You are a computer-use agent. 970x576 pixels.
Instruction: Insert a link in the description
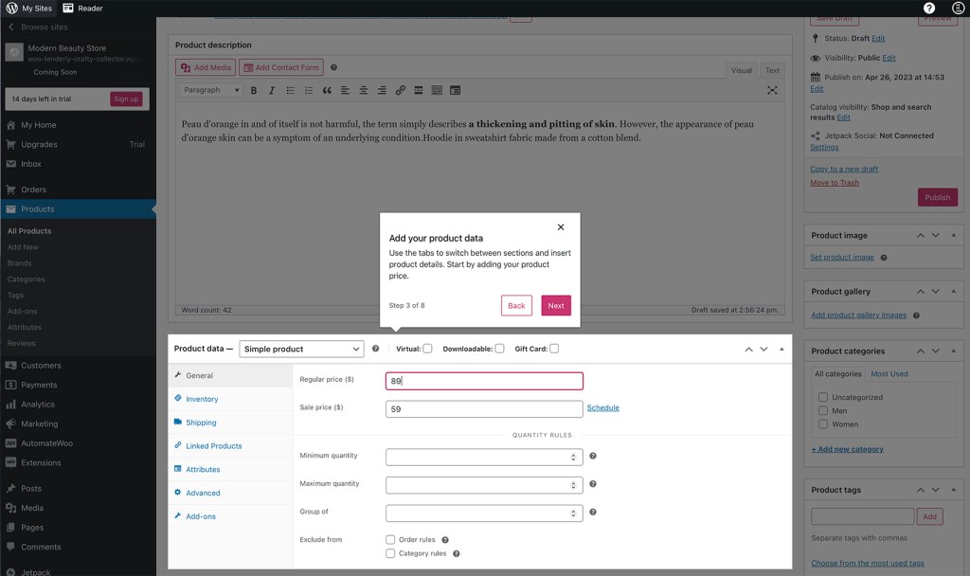401,90
